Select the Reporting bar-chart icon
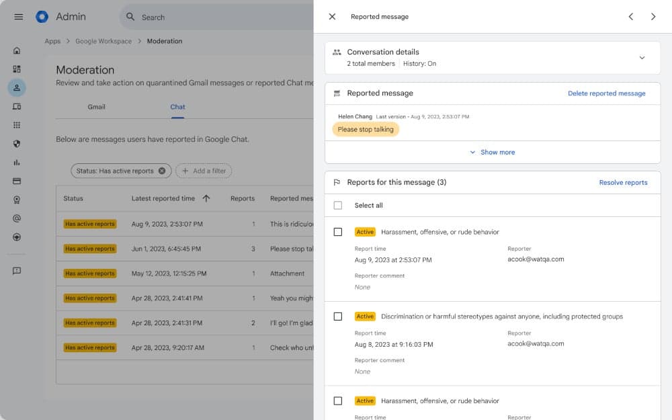 pos(17,161)
